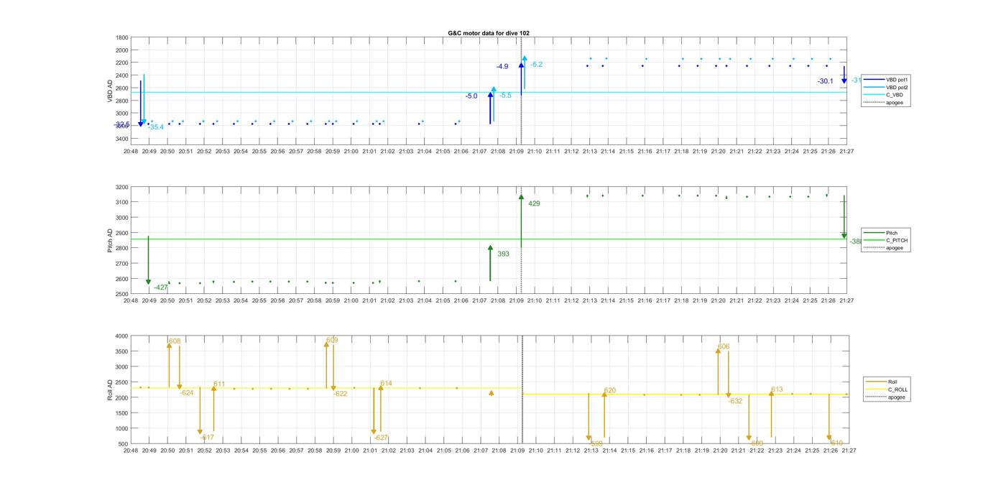Click the "-627" roll annotation

pyautogui.click(x=381, y=438)
